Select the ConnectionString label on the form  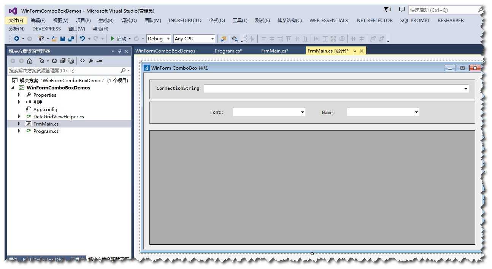point(178,88)
